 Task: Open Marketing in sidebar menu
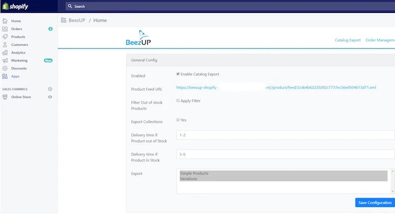point(19,60)
